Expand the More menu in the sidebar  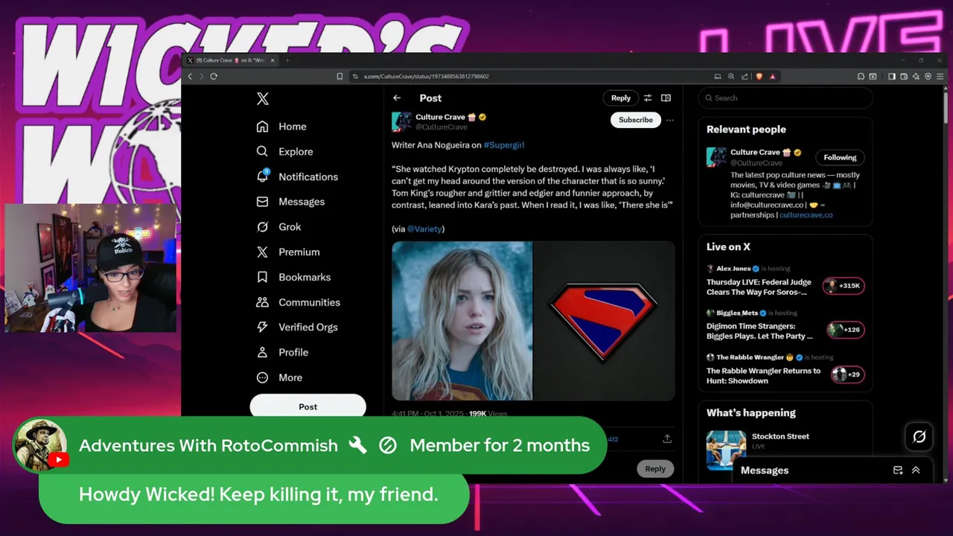click(x=279, y=377)
